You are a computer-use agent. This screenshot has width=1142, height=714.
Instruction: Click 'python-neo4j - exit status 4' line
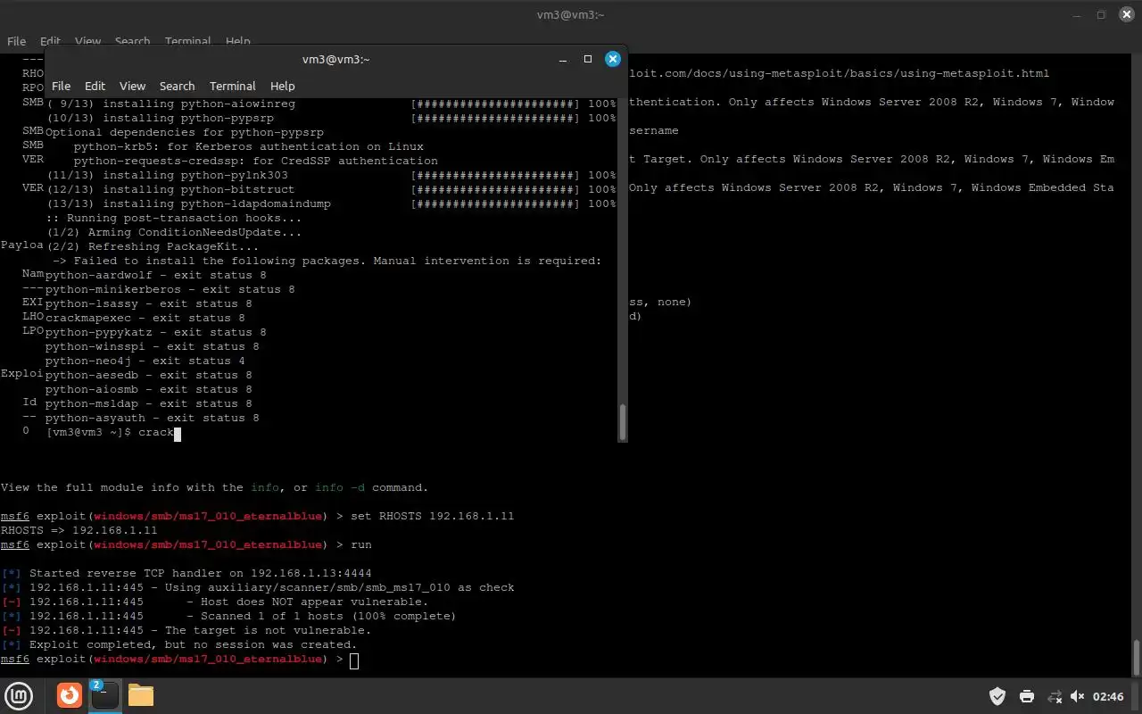pos(145,361)
